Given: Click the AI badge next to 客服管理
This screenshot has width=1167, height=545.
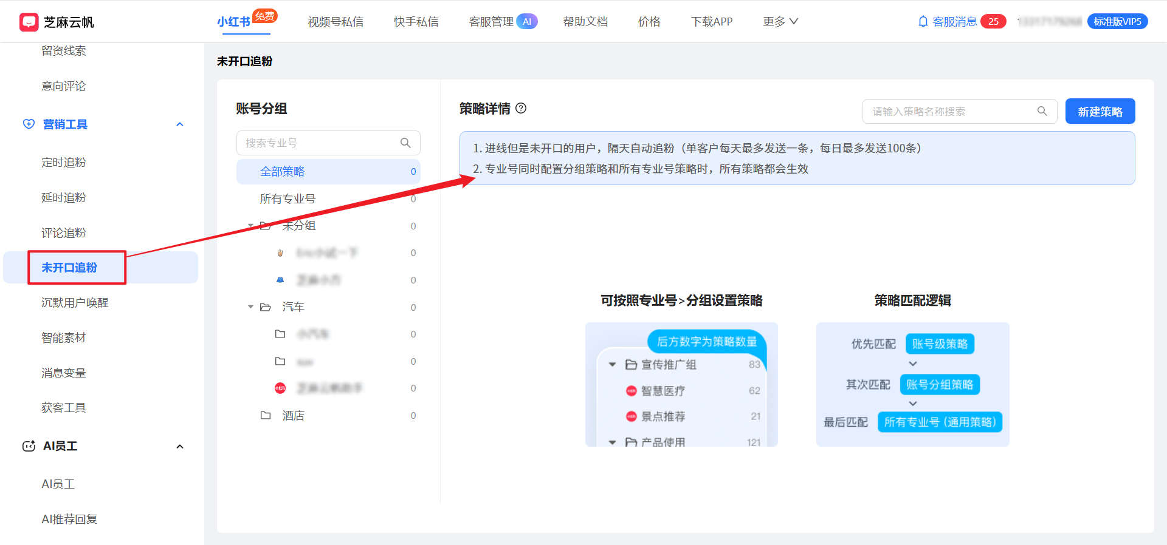Looking at the screenshot, I should [x=527, y=22].
